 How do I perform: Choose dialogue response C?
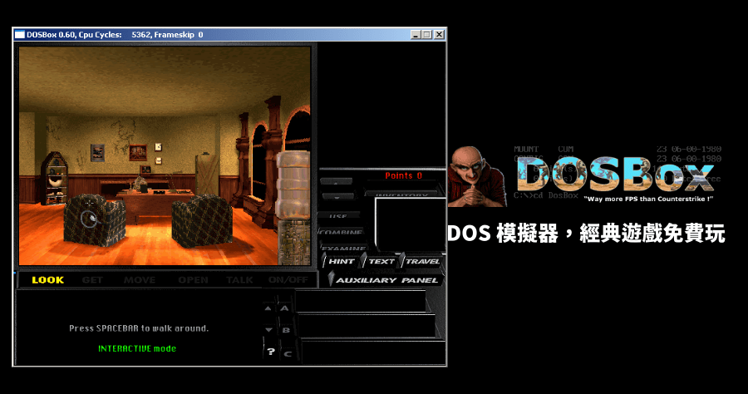point(288,353)
